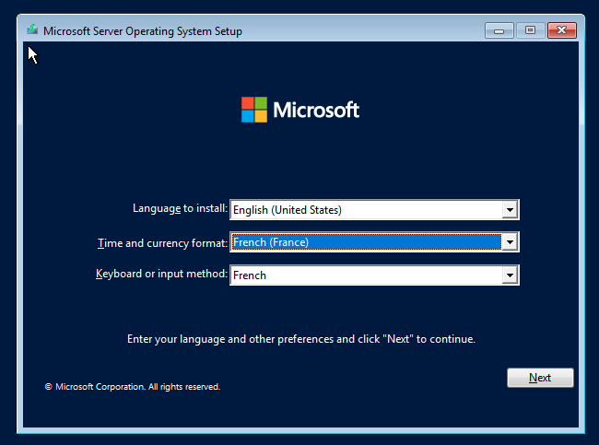Click the '© Microsoft Corporation. All rights reserved.' text

point(132,387)
